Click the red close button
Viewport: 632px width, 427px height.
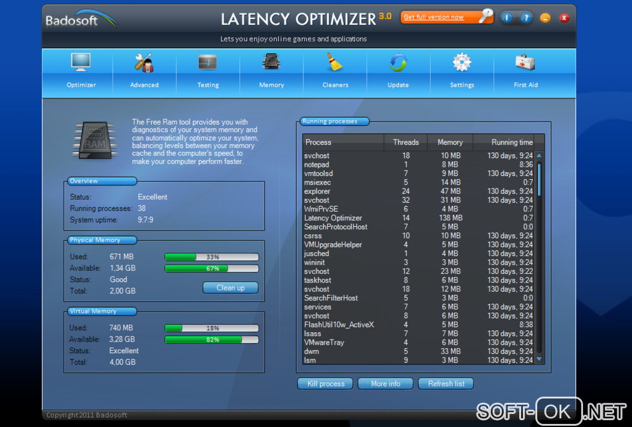[564, 18]
